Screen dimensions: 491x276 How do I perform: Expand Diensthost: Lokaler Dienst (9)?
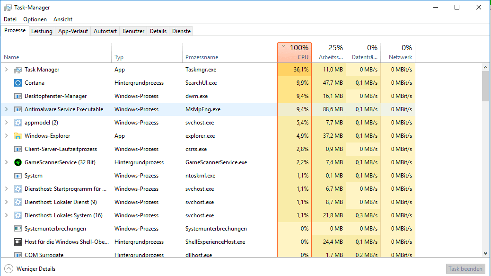6,202
